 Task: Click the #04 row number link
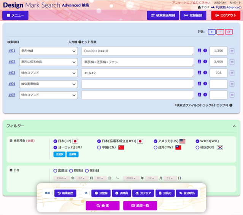tap(12, 84)
